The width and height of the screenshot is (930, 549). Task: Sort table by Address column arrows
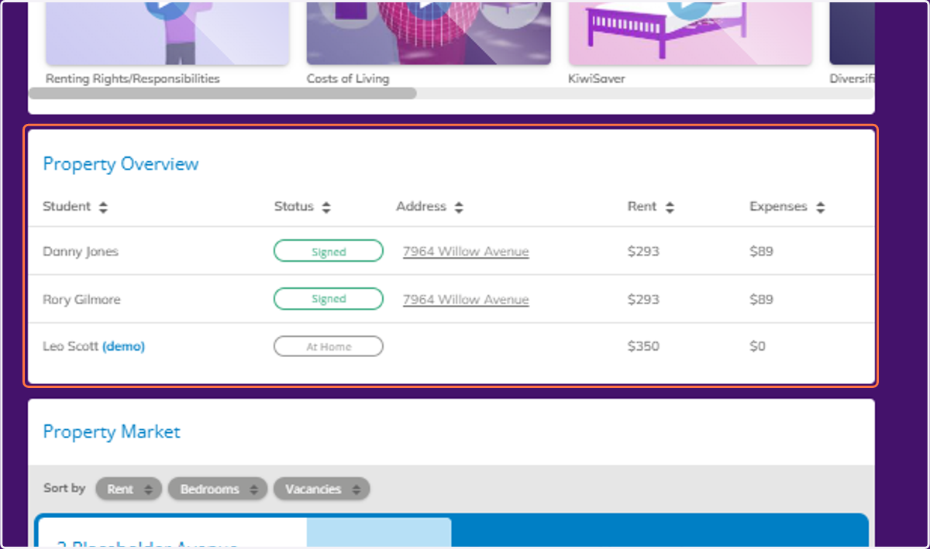(x=459, y=208)
